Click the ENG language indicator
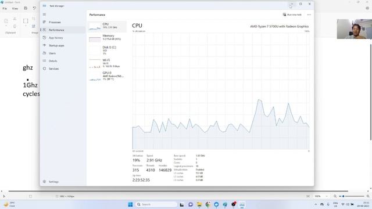The height and width of the screenshot is (209, 372). pos(335,204)
